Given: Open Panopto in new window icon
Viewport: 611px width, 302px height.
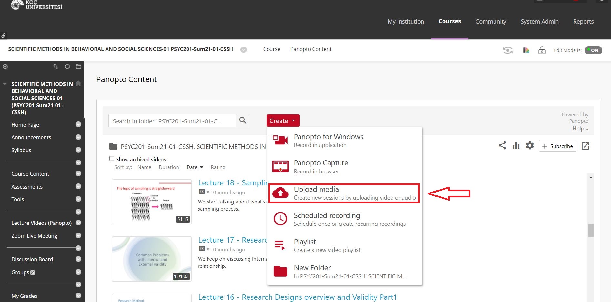Looking at the screenshot, I should click(585, 146).
